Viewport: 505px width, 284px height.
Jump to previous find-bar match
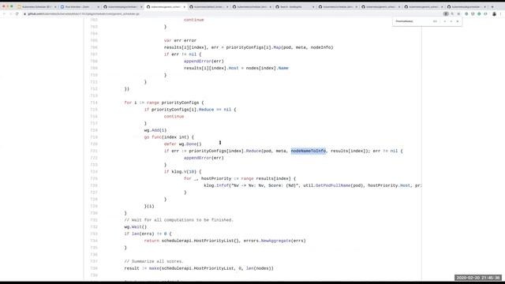445,21
